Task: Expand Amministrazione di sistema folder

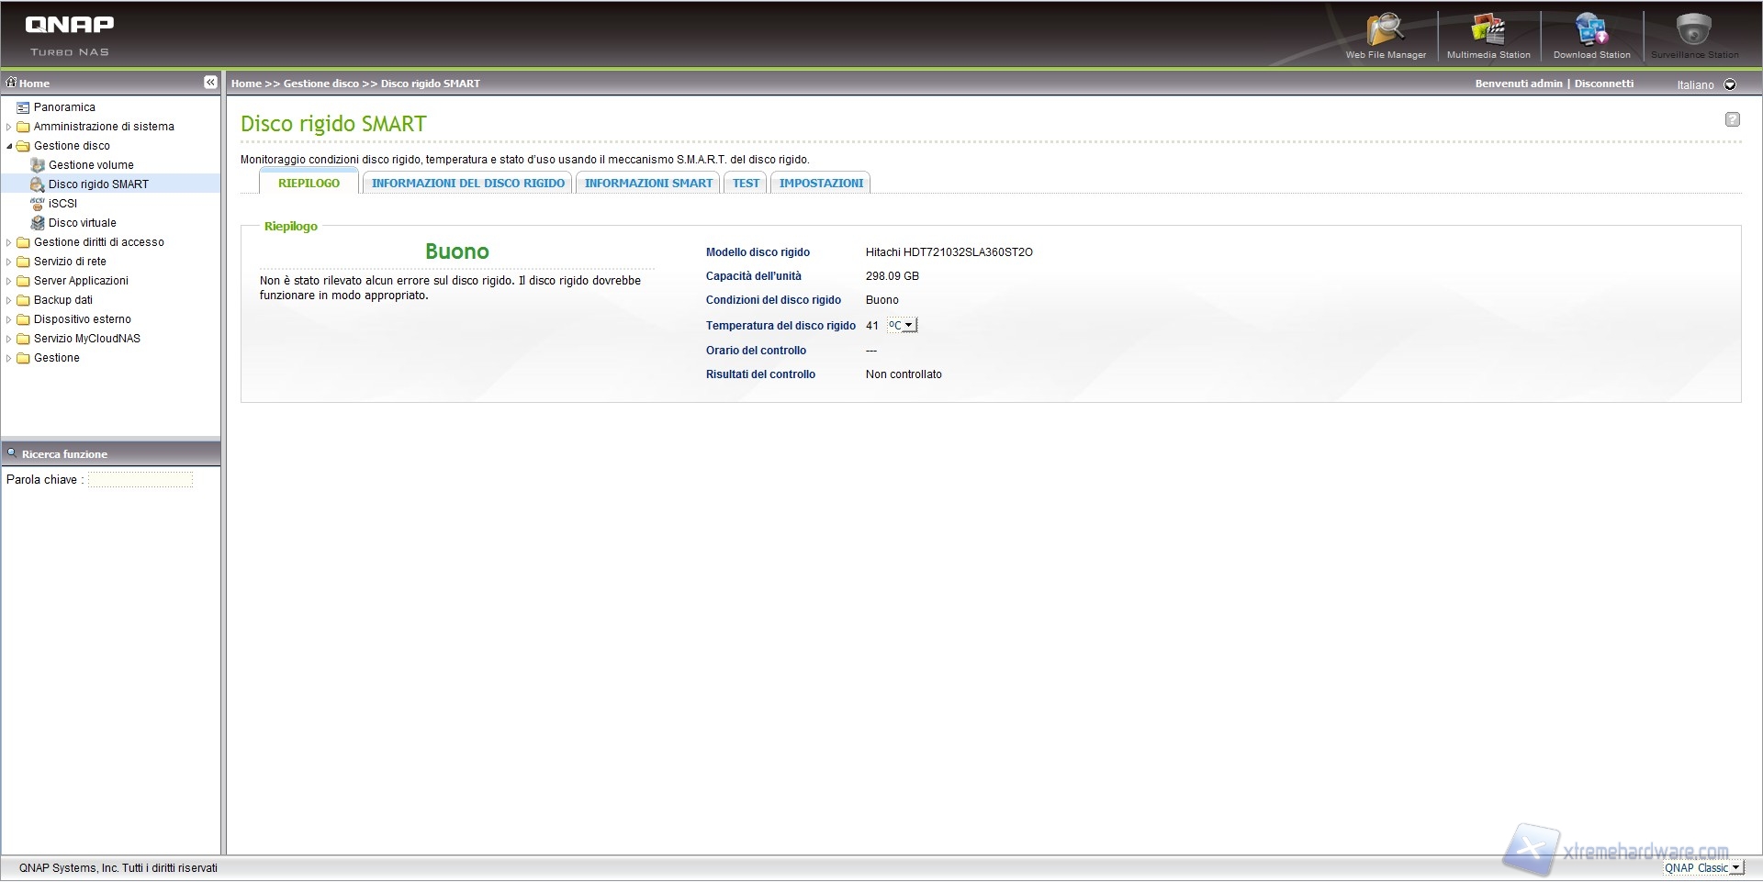Action: coord(9,127)
